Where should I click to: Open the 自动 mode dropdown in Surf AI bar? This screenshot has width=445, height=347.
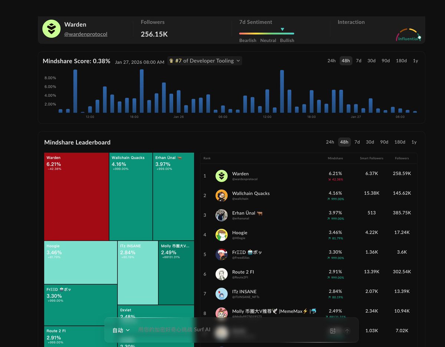[x=121, y=330]
